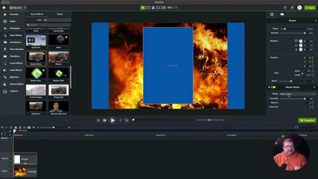Take a snapshot with camera icon
This screenshot has height=179, width=318.
[29, 127]
